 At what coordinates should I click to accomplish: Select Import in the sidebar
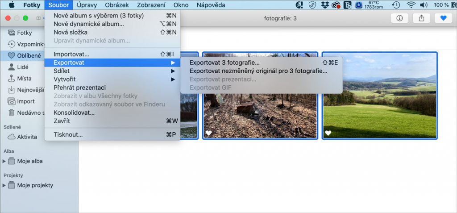(x=26, y=101)
